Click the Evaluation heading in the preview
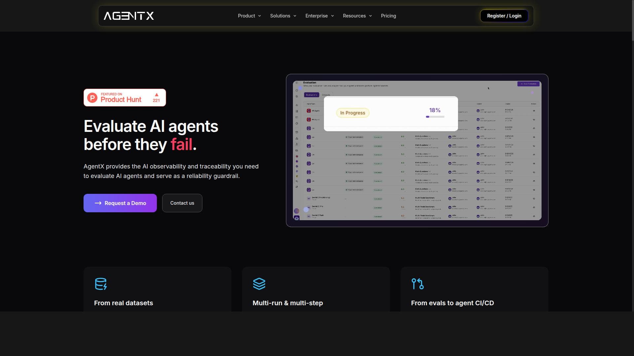Viewport: 634px width, 356px height. [x=310, y=82]
